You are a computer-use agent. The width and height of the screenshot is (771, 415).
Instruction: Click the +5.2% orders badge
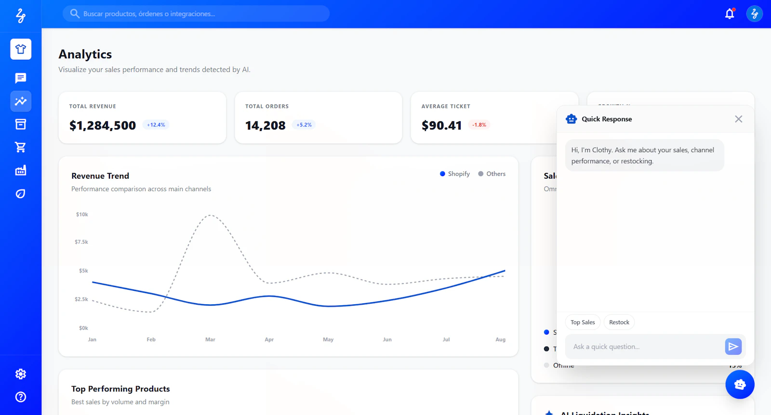click(x=304, y=125)
